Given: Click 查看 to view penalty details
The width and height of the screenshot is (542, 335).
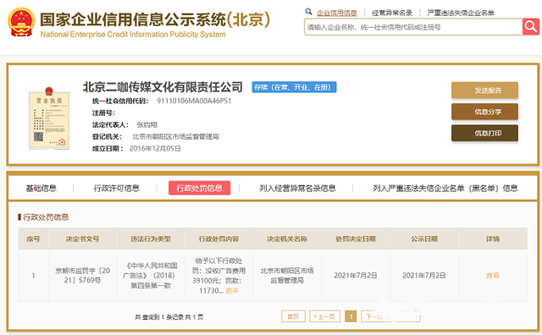Looking at the screenshot, I should 493,276.
